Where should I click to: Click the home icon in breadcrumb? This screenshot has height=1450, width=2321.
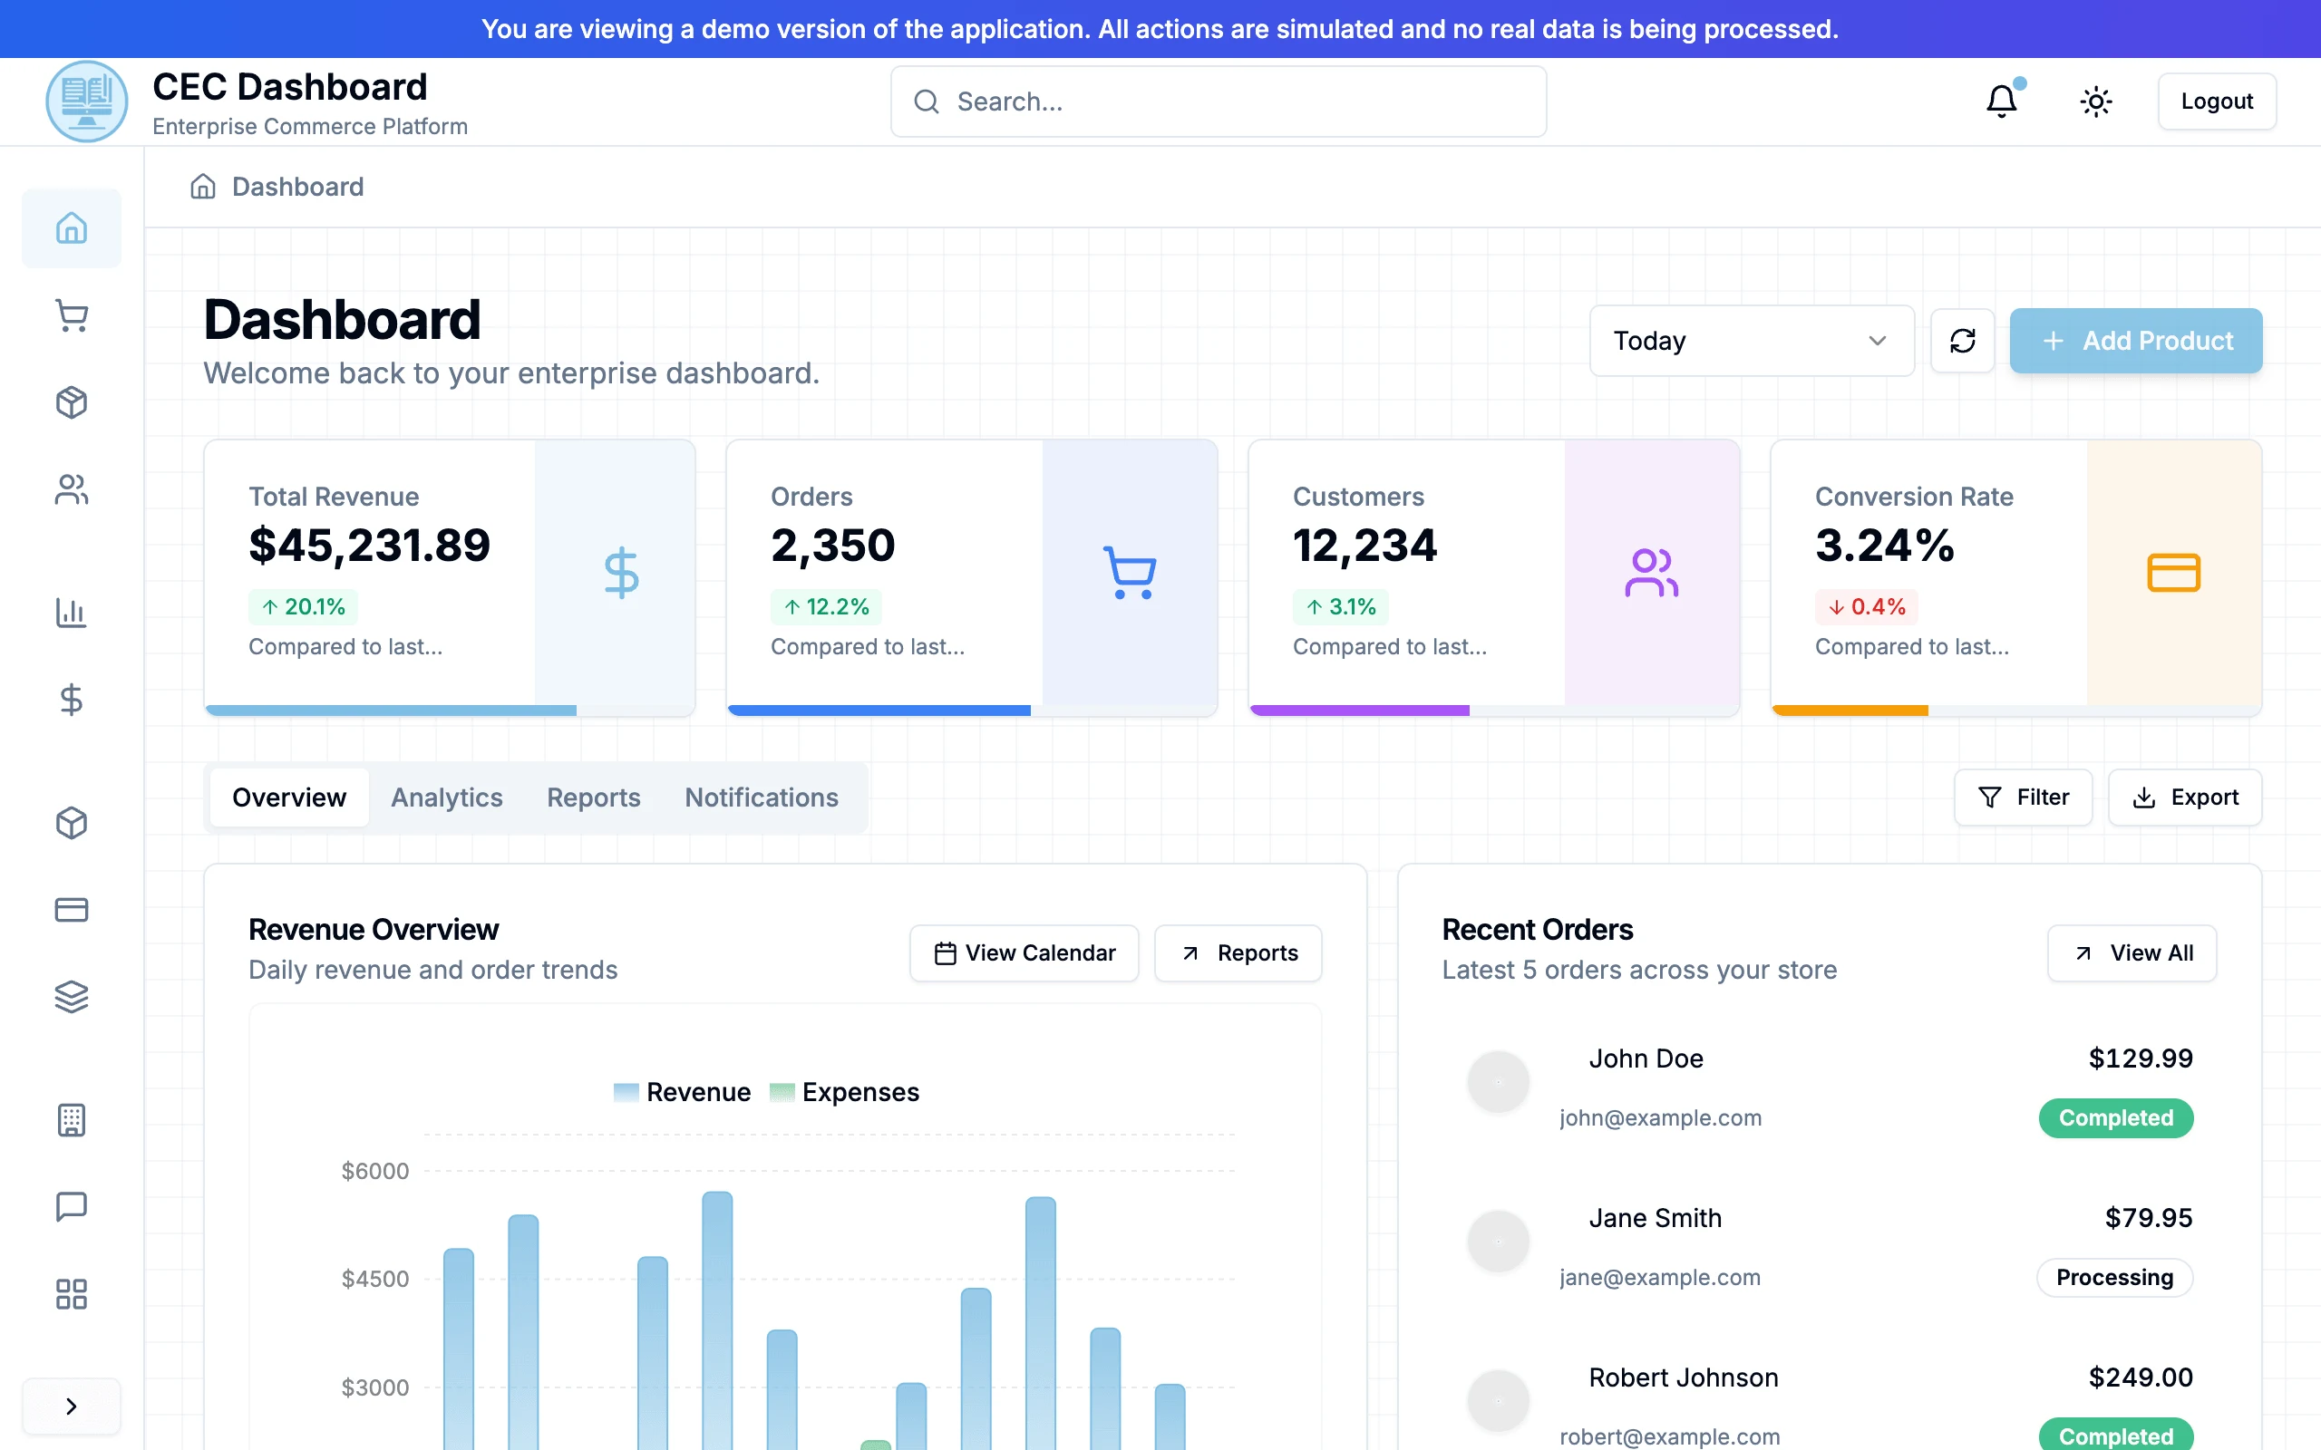tap(202, 186)
